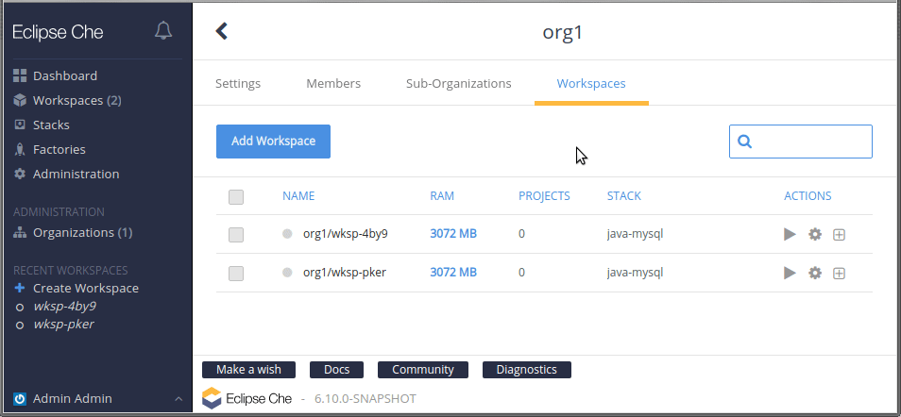Open Stacks in the sidebar
The image size is (901, 417).
point(51,125)
